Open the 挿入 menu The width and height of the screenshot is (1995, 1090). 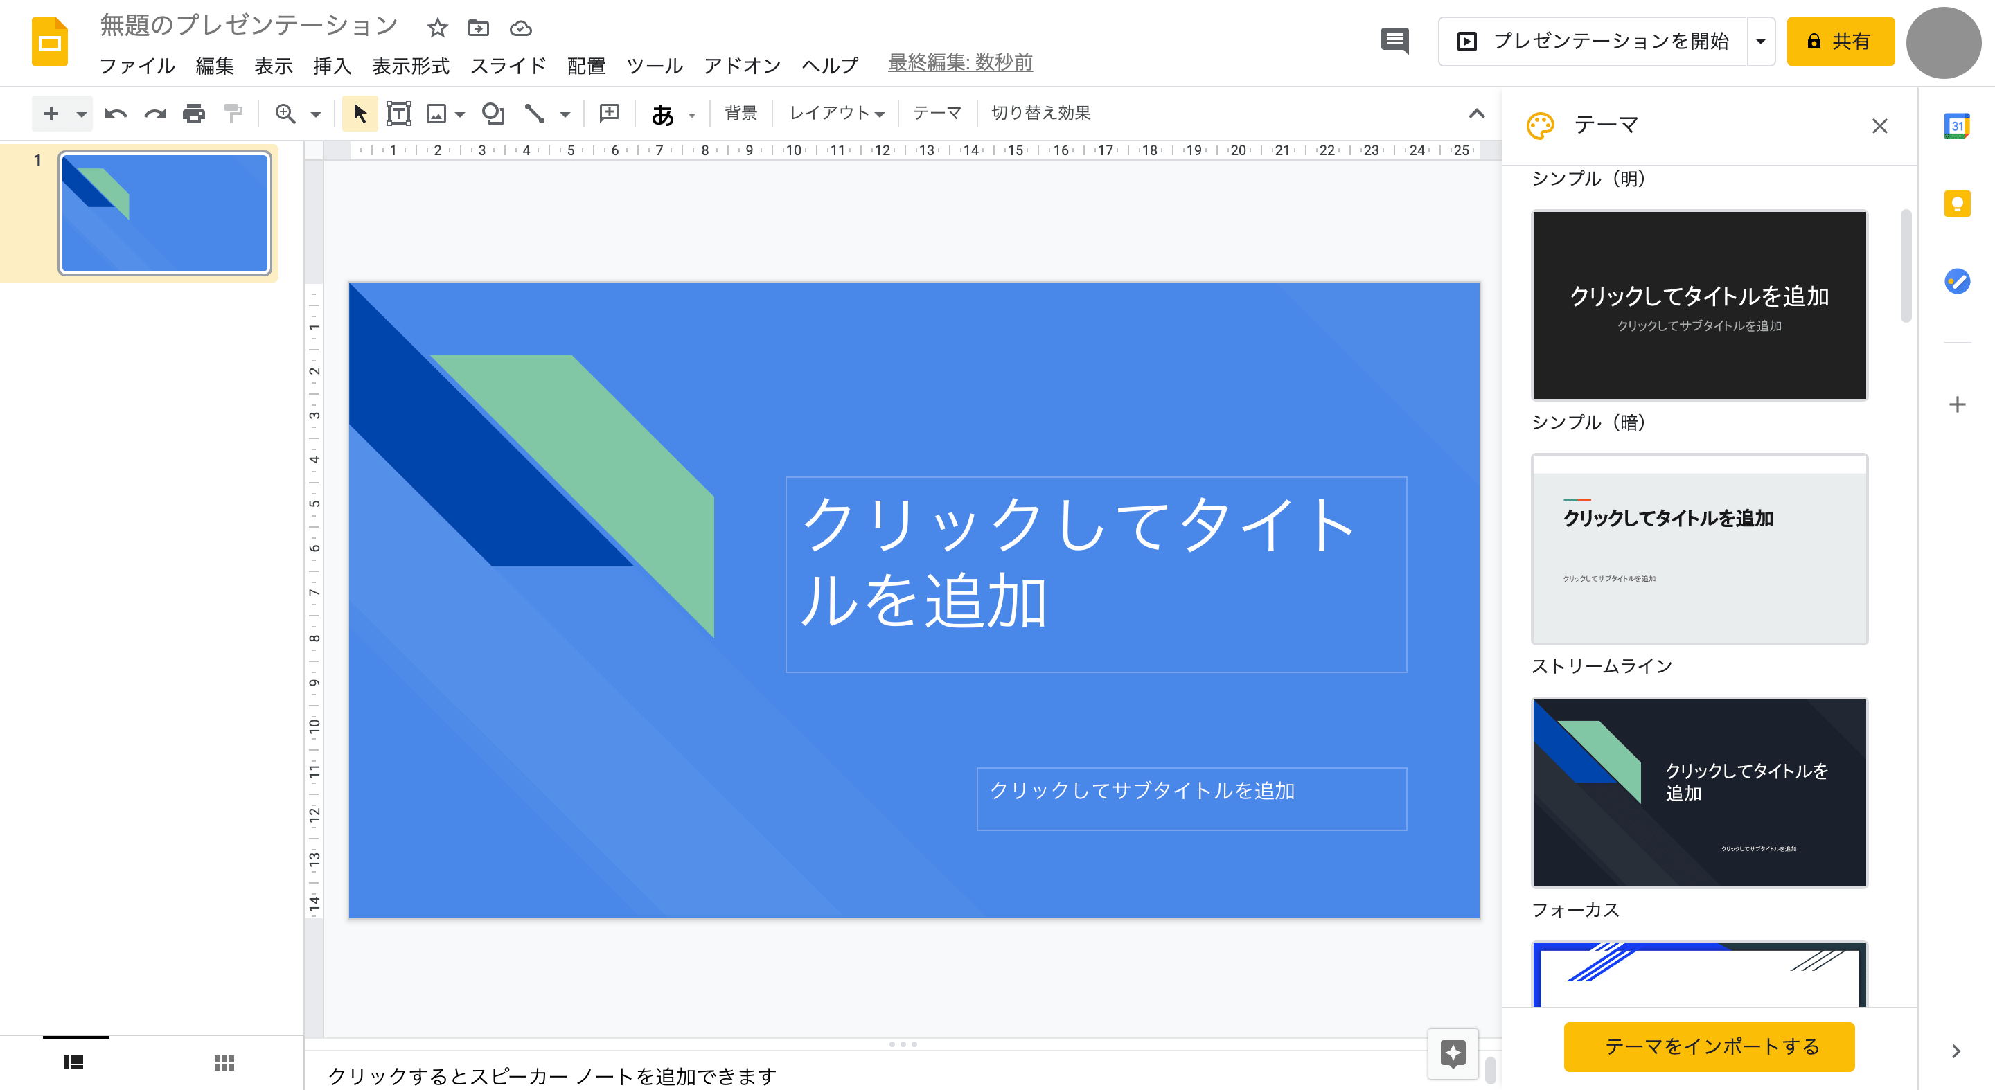pyautogui.click(x=332, y=66)
